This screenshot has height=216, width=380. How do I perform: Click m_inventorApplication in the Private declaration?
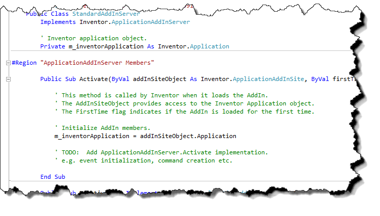pos(106,46)
